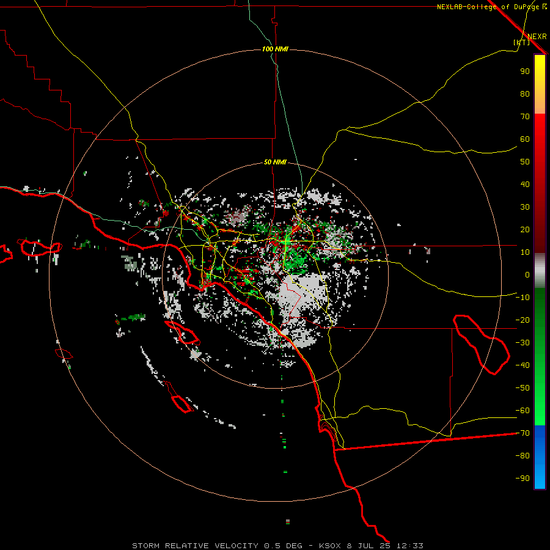Screen dimensions: 550x550
Task: Pick the gray zero-velocity color bar segment
Action: pyautogui.click(x=540, y=271)
